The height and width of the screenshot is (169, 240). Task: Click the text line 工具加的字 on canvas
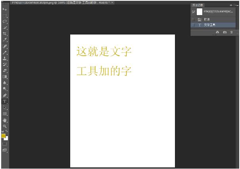coord(104,71)
